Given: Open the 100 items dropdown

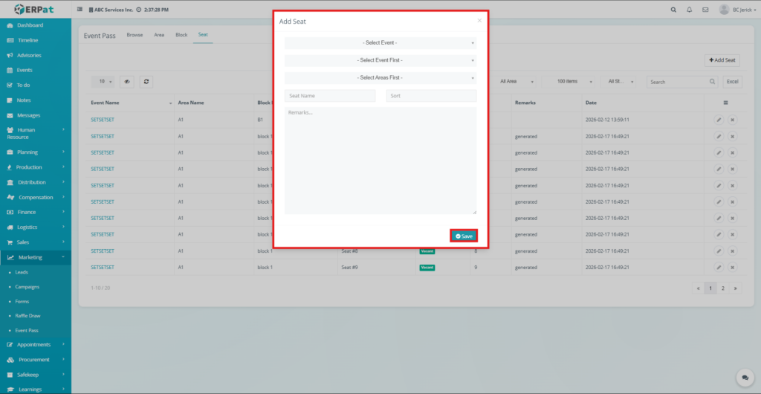Looking at the screenshot, I should [569, 82].
